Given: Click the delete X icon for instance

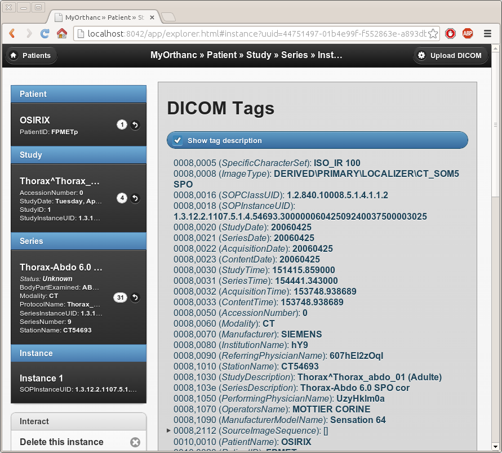Looking at the screenshot, I should (x=135, y=442).
